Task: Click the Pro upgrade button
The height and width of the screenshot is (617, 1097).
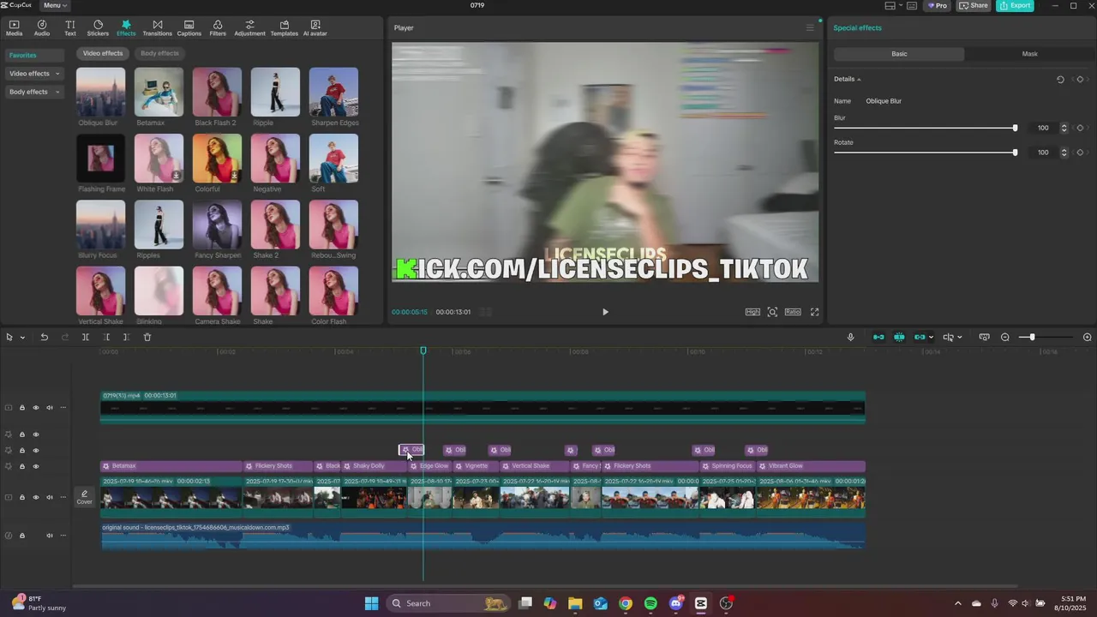Action: click(936, 5)
